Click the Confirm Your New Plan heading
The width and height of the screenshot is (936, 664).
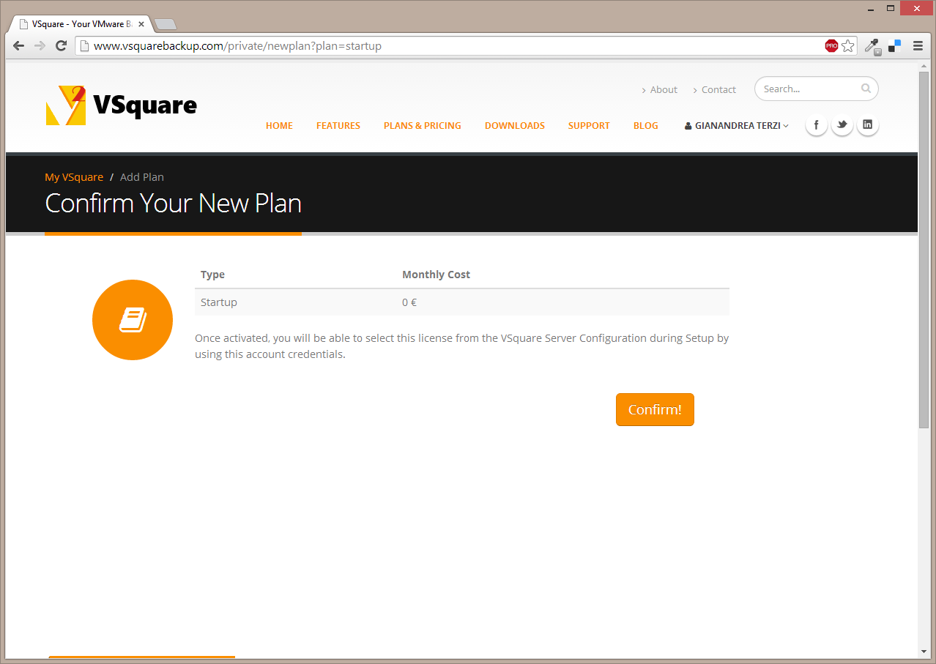click(174, 203)
